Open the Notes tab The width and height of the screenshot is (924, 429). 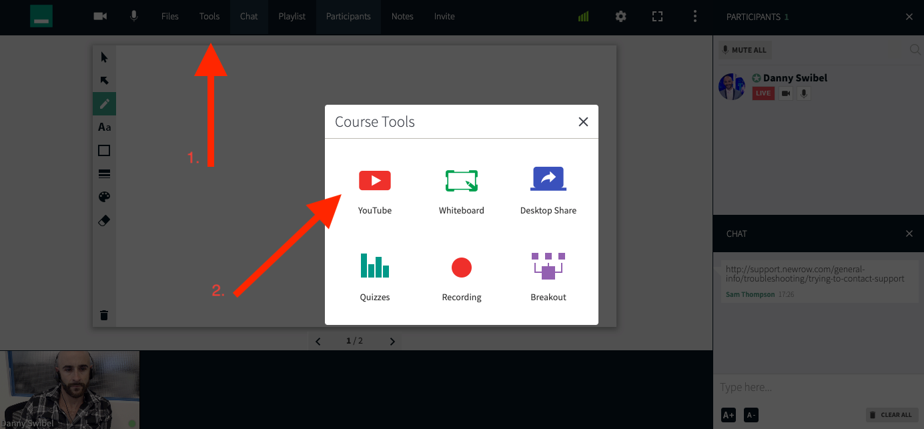(402, 17)
